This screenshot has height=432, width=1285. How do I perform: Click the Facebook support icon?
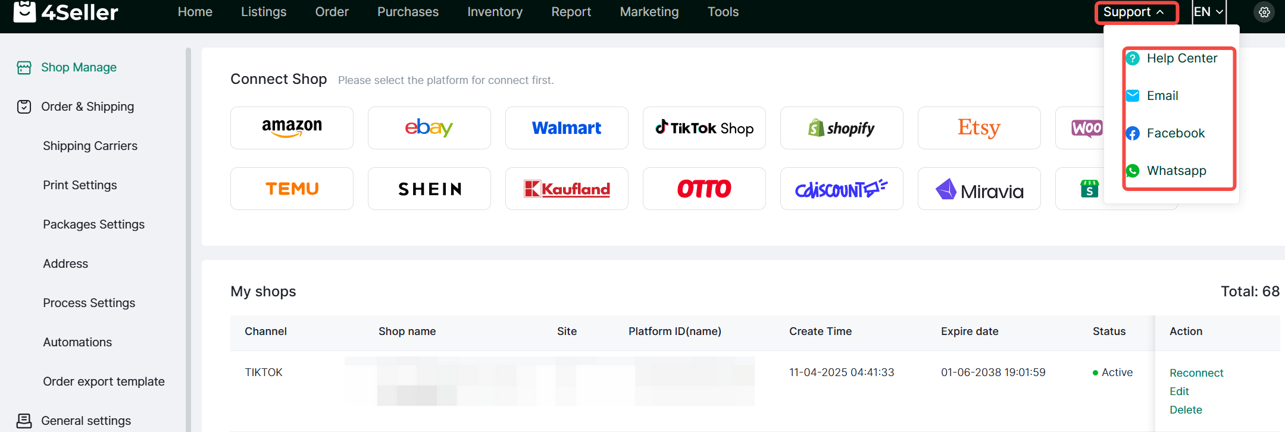[1133, 133]
